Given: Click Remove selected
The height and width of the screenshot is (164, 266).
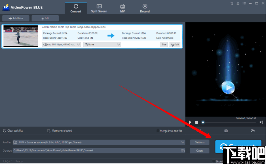Looking at the screenshot, I should pyautogui.click(x=60, y=131).
